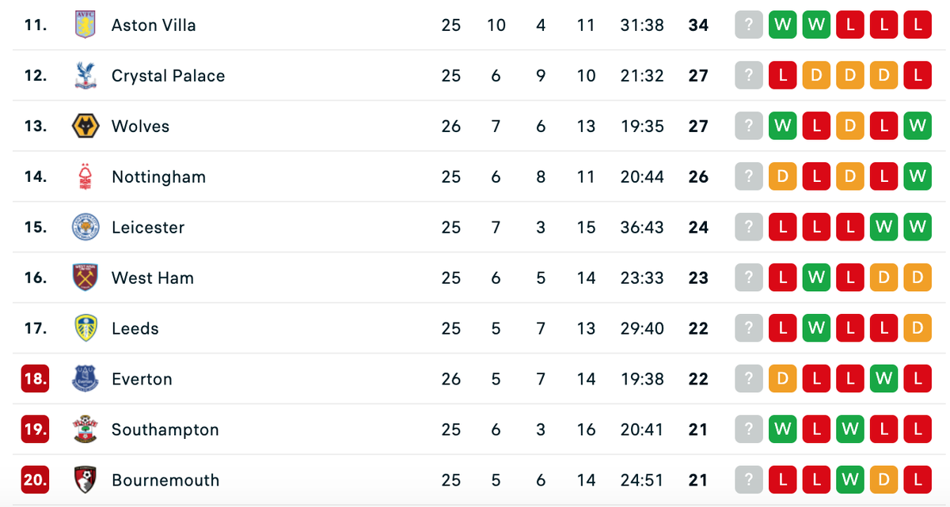Click the Southampton club crest
Viewport: 950px width, 507px height.
click(x=85, y=429)
